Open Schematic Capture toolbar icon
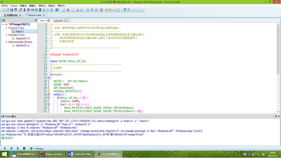The image size is (281, 158). (x=24, y=10)
